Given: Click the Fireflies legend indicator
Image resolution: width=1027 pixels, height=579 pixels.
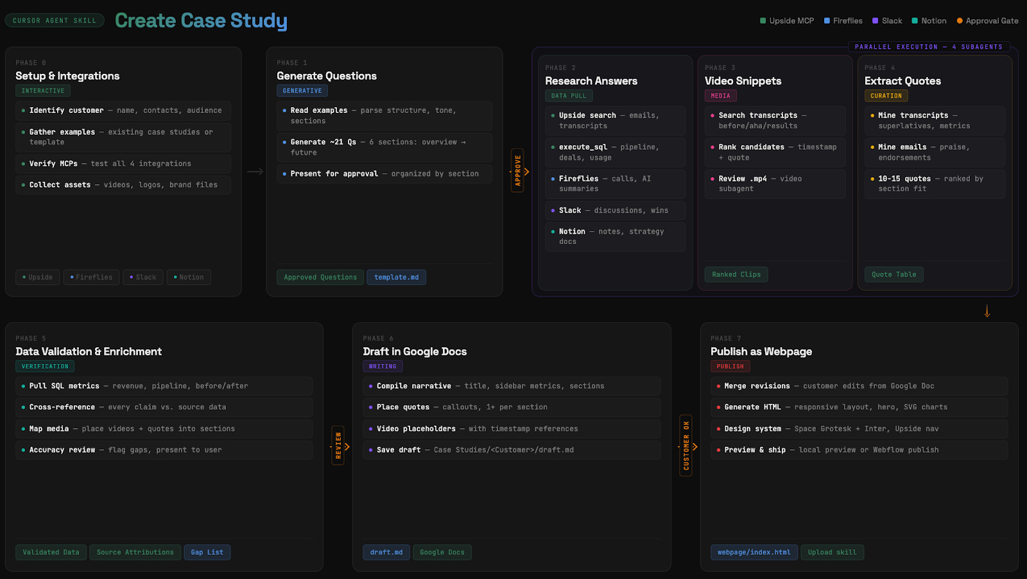Looking at the screenshot, I should (x=828, y=21).
